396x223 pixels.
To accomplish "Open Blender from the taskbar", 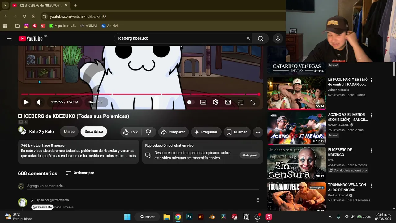I will click(212, 217).
